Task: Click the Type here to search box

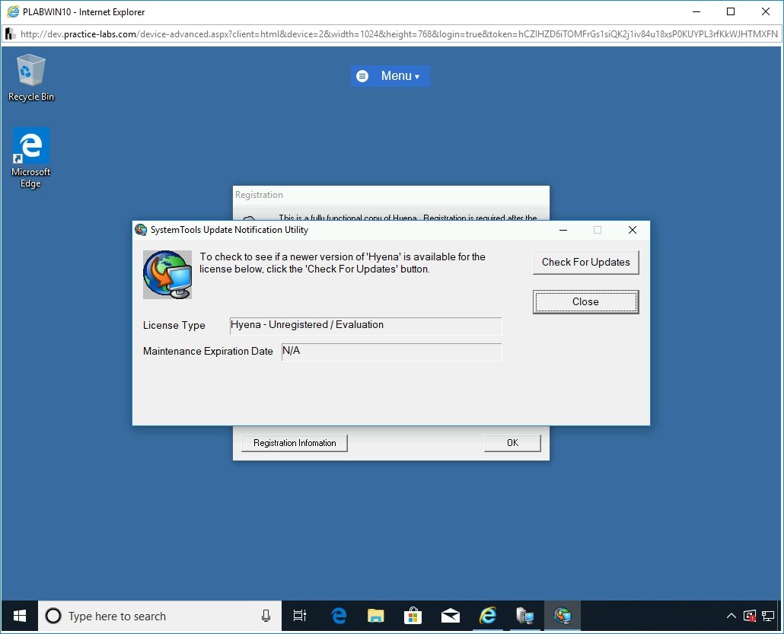Action: [x=152, y=616]
